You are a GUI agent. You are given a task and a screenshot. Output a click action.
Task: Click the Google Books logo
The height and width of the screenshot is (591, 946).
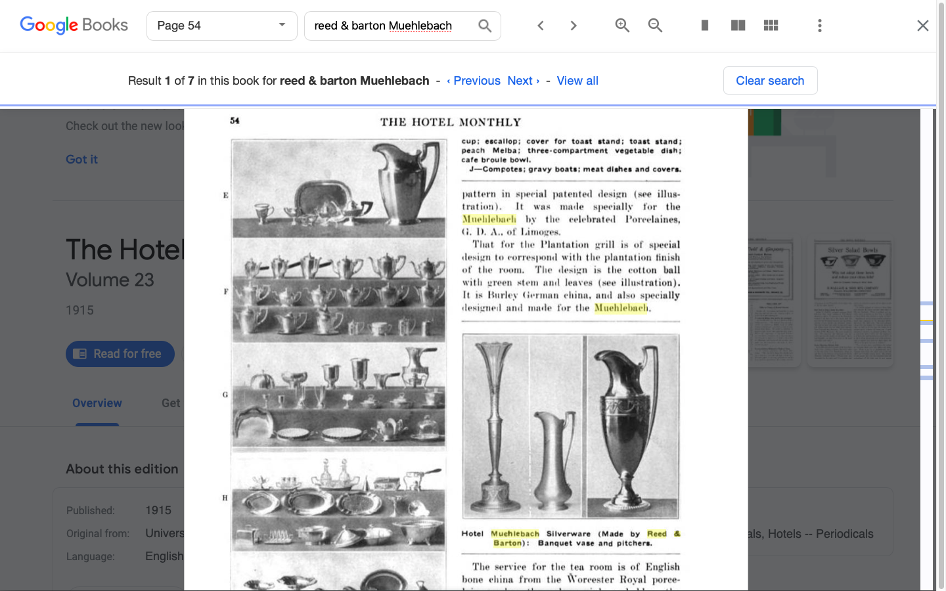click(x=74, y=25)
